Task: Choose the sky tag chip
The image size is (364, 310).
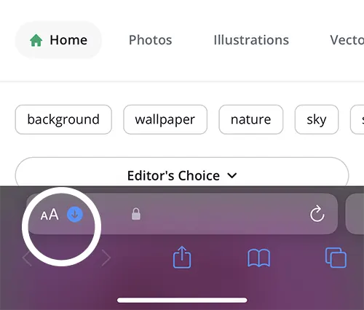Action: (x=317, y=119)
